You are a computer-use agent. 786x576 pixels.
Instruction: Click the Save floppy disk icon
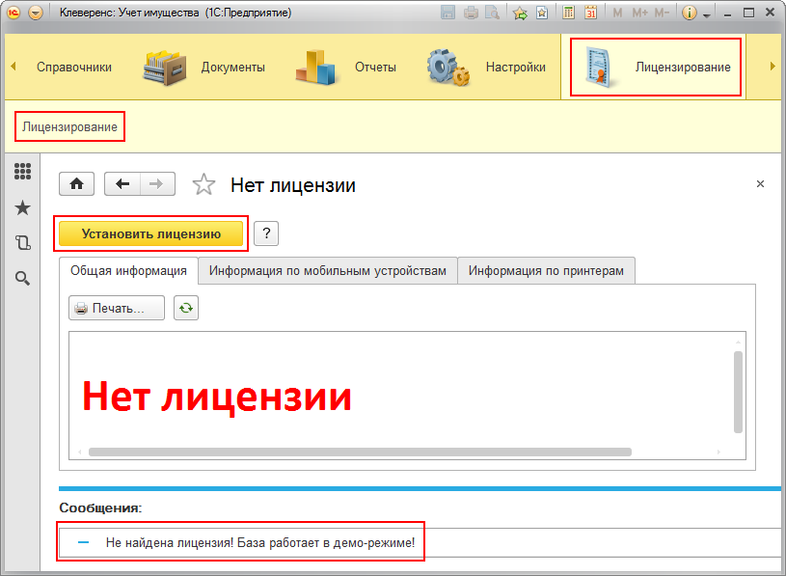(447, 13)
